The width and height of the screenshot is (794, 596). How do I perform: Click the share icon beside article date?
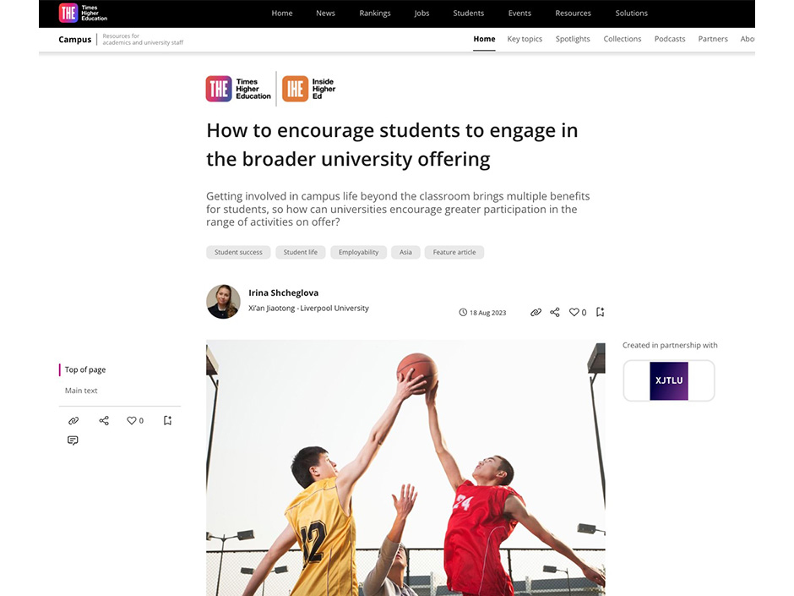pos(555,312)
